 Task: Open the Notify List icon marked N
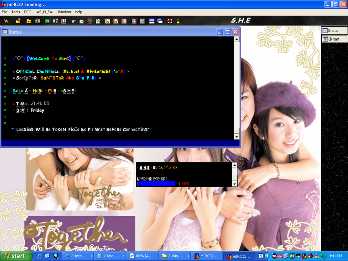[x=134, y=21]
